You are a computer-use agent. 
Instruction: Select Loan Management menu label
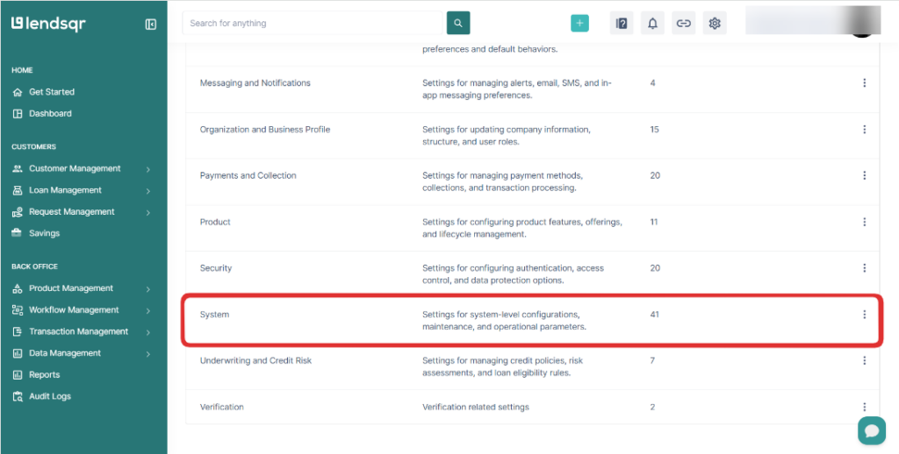point(65,189)
